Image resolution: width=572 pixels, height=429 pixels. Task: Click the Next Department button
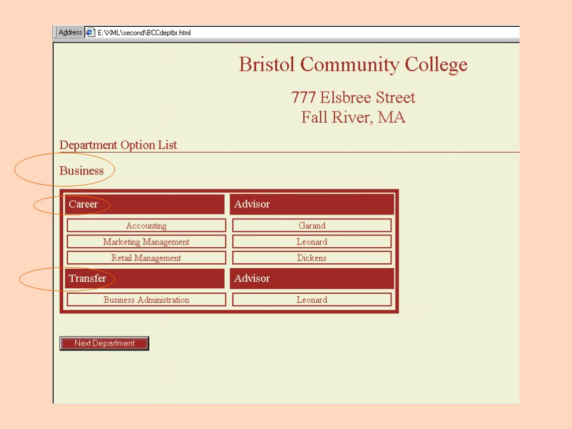(x=104, y=343)
